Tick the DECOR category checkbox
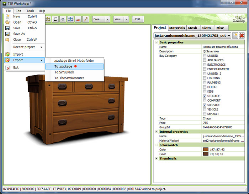249x194 pixels. click(x=205, y=87)
